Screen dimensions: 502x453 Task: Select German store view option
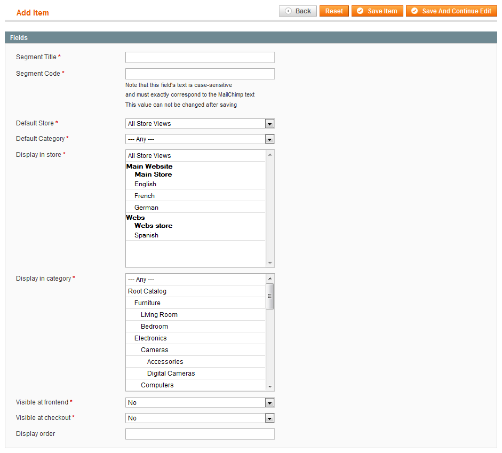click(146, 208)
